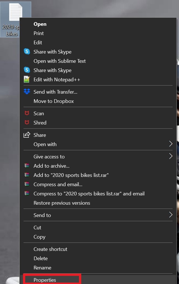Click the Share arrow icon
The height and width of the screenshot is (284, 179).
(27, 135)
